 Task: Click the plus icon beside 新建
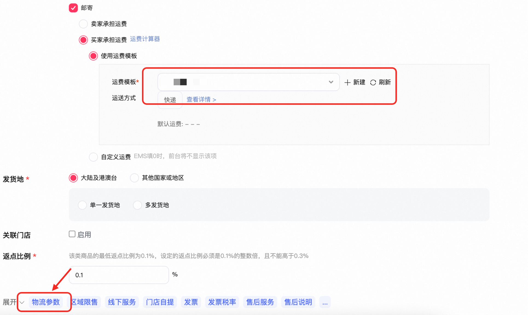tap(347, 82)
